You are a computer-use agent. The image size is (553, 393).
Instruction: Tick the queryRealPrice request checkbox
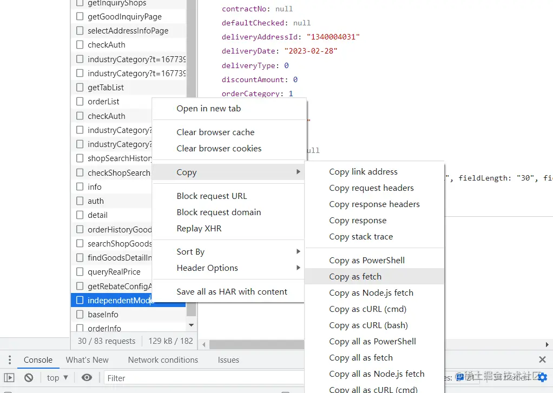[x=80, y=272]
